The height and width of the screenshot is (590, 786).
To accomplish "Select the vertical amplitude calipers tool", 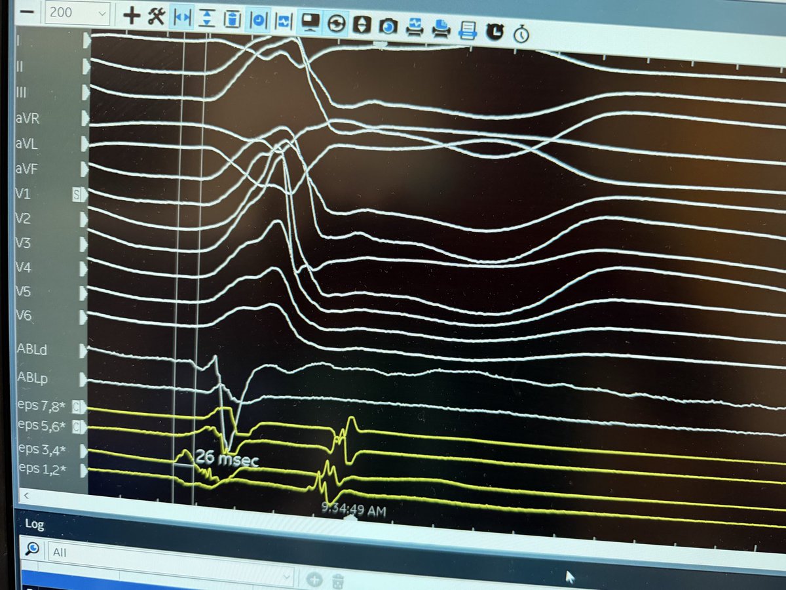I will click(207, 18).
